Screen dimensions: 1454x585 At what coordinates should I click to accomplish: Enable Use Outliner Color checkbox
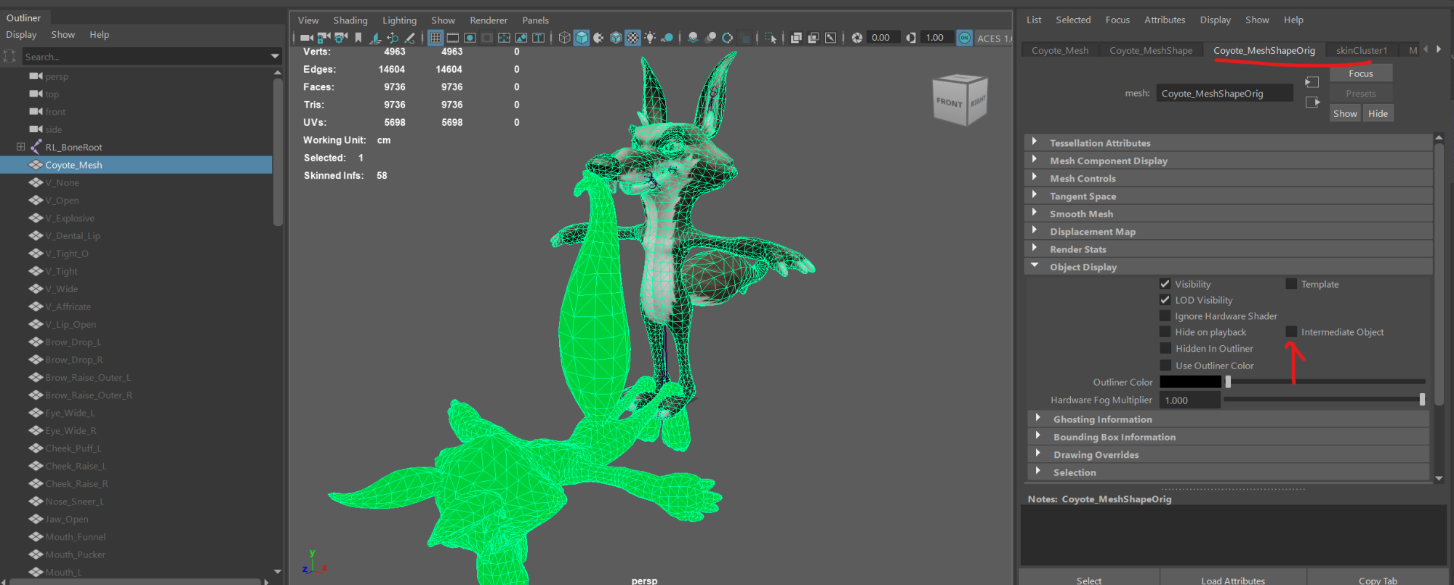(x=1165, y=366)
